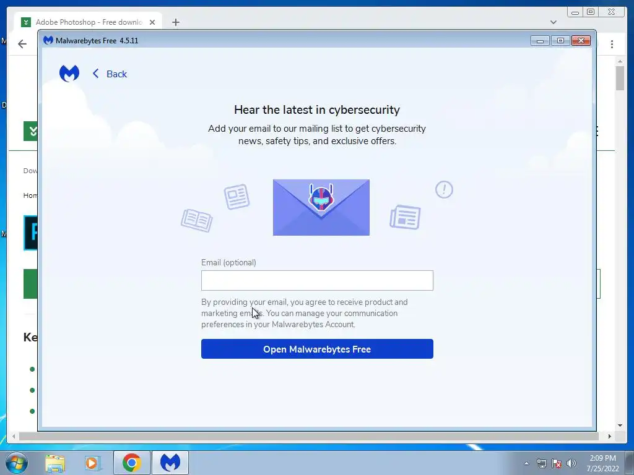Screen dimensions: 634x475
Task: Open Windows Explorer from the taskbar
Action: [55, 463]
